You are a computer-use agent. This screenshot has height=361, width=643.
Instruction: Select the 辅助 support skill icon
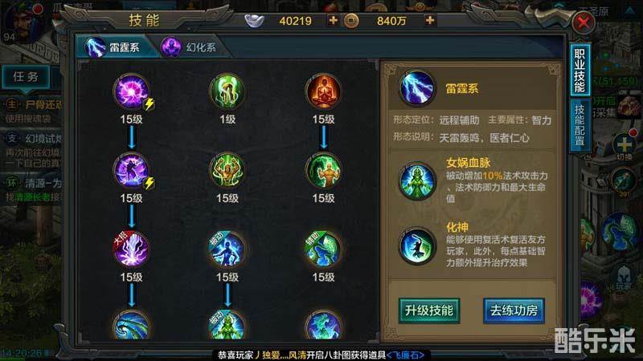coord(323,249)
